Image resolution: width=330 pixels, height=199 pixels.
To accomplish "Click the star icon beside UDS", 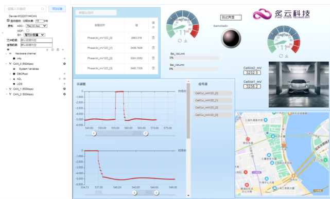I will pos(14,84).
